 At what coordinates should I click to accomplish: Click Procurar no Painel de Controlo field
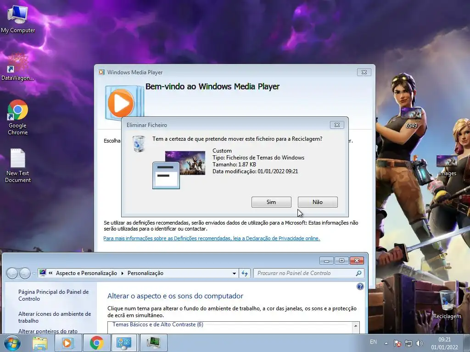pyautogui.click(x=309, y=273)
